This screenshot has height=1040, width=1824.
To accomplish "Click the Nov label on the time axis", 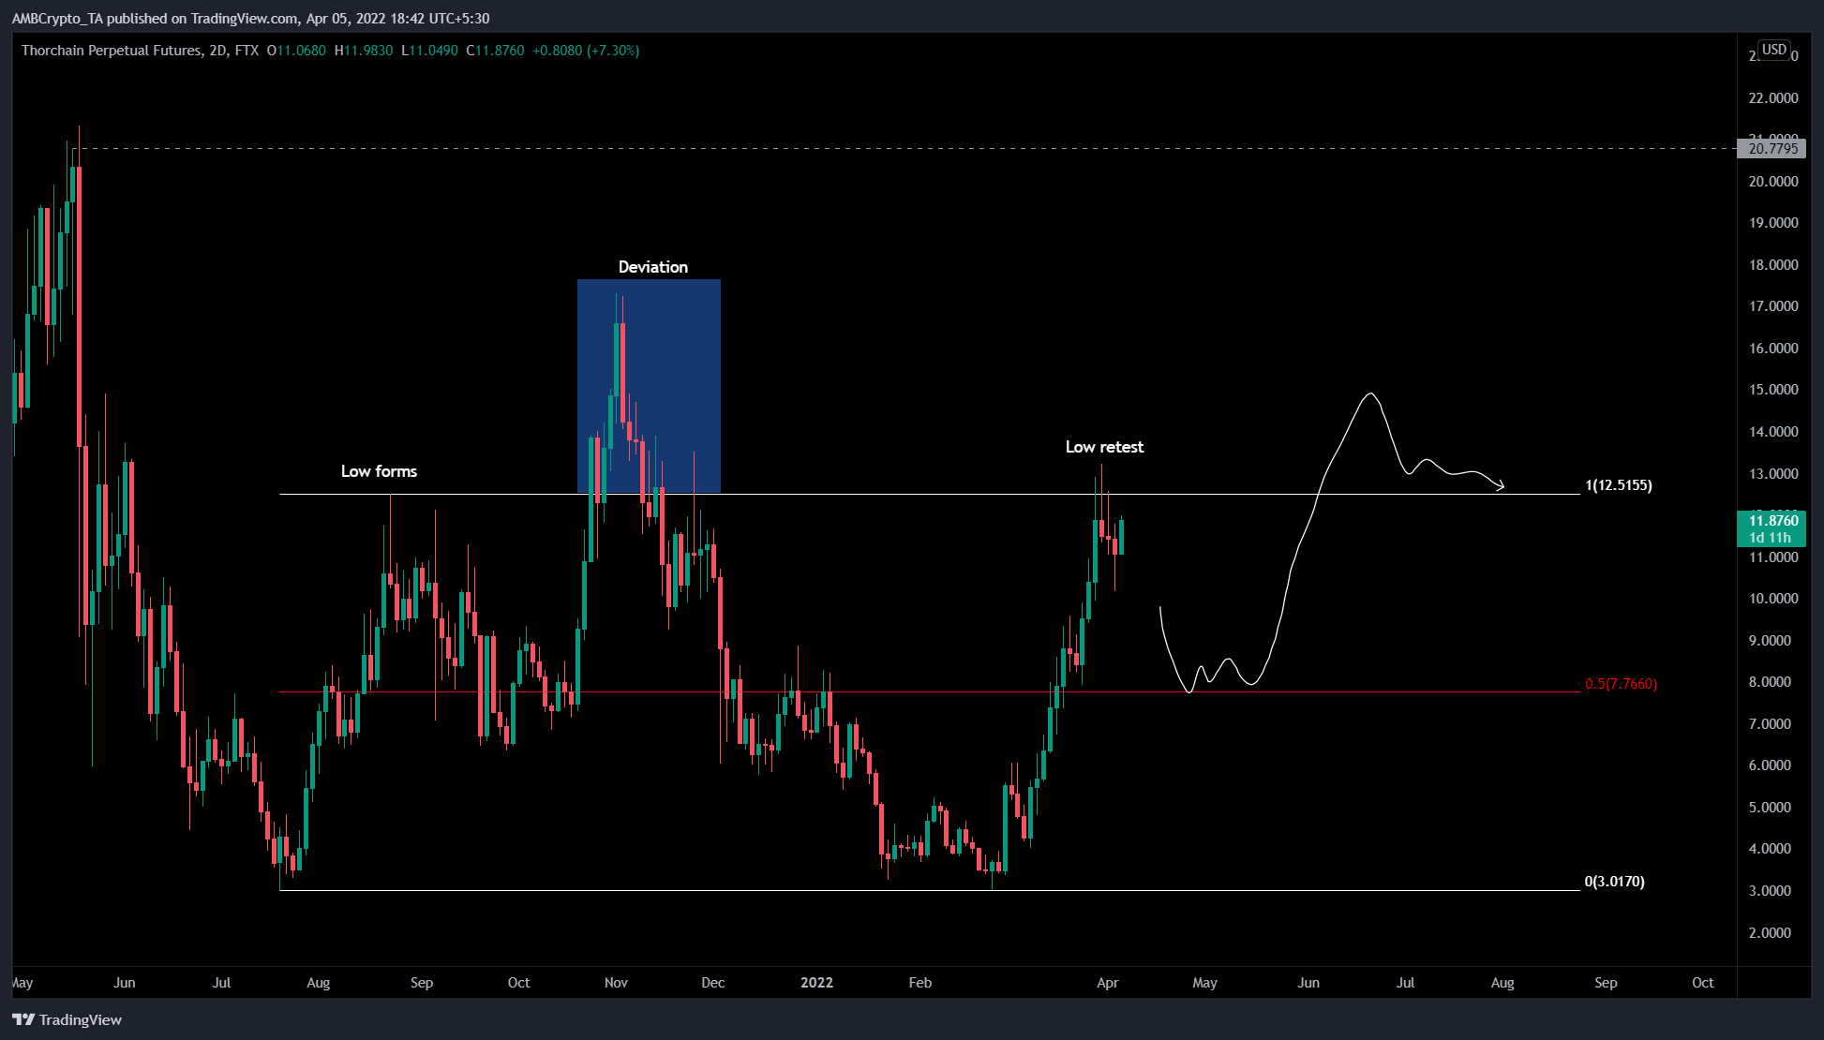I will pos(616,983).
